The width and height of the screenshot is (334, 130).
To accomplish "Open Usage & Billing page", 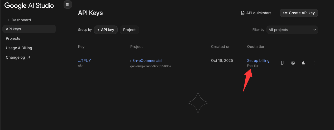I will coord(19,48).
